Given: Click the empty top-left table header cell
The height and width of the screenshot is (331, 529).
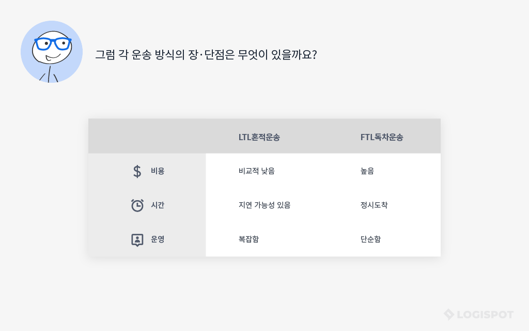Looking at the screenshot, I should [147, 137].
